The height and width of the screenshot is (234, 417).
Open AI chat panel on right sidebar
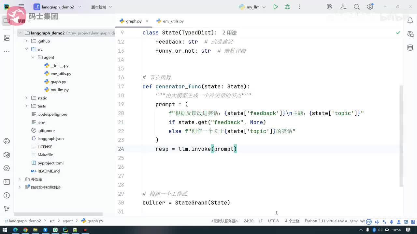[410, 34]
